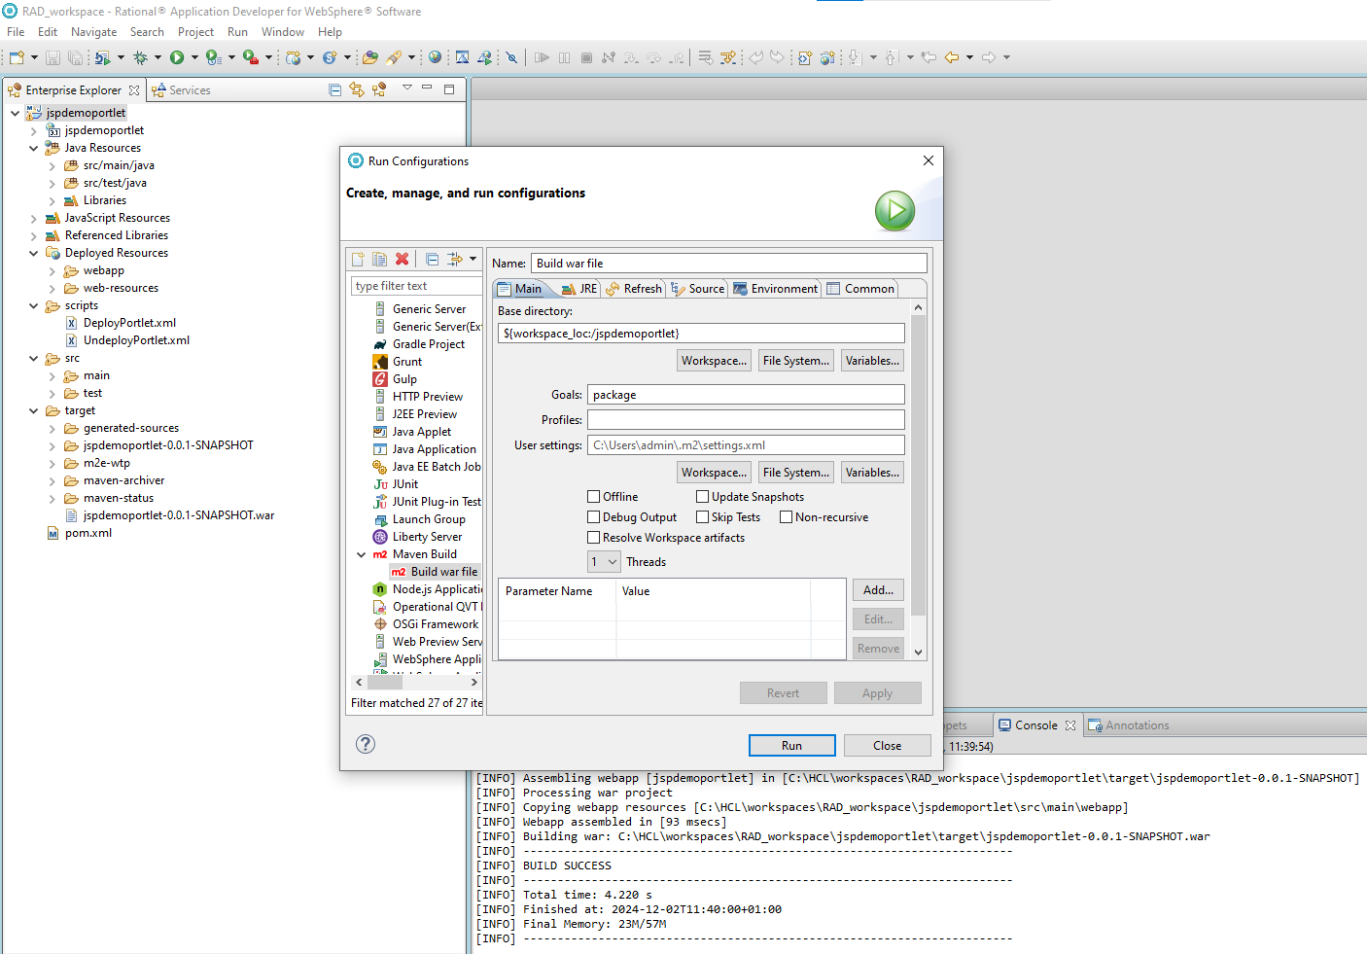
Task: Enable Resolve Workspace artifacts checkbox
Action: pos(593,538)
